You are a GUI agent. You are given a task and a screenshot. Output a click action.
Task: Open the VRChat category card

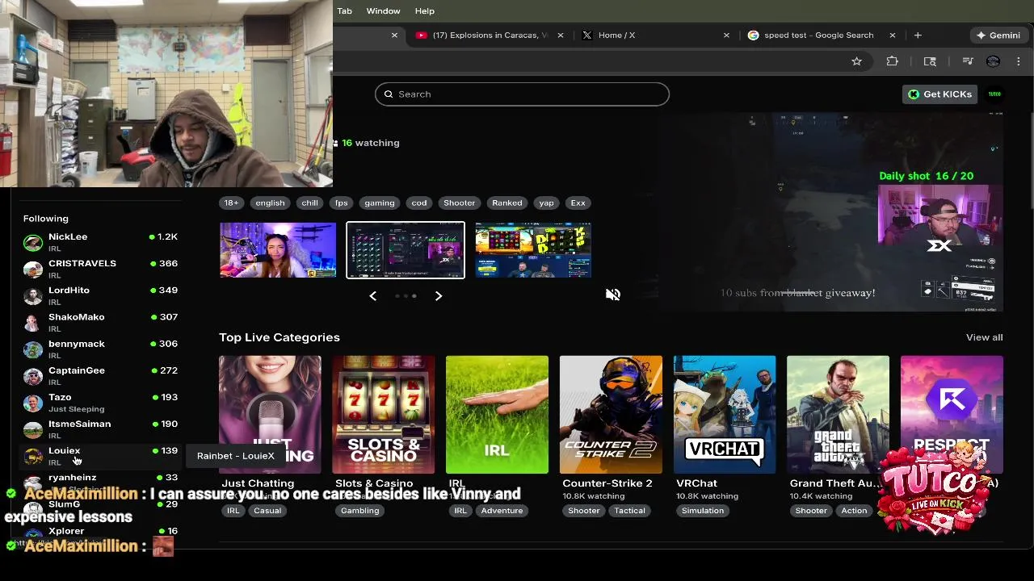[725, 415]
